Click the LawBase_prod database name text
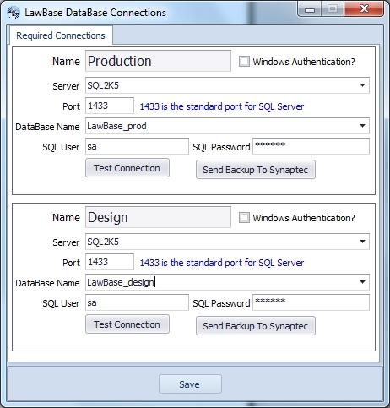Image resolution: width=390 pixels, height=408 pixels. tap(116, 126)
